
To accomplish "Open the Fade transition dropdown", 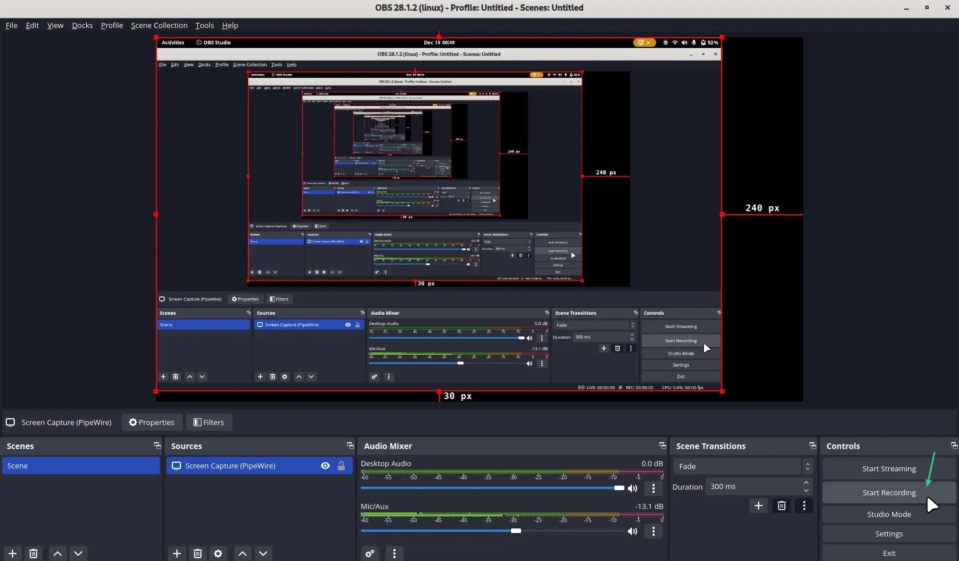I will [743, 466].
